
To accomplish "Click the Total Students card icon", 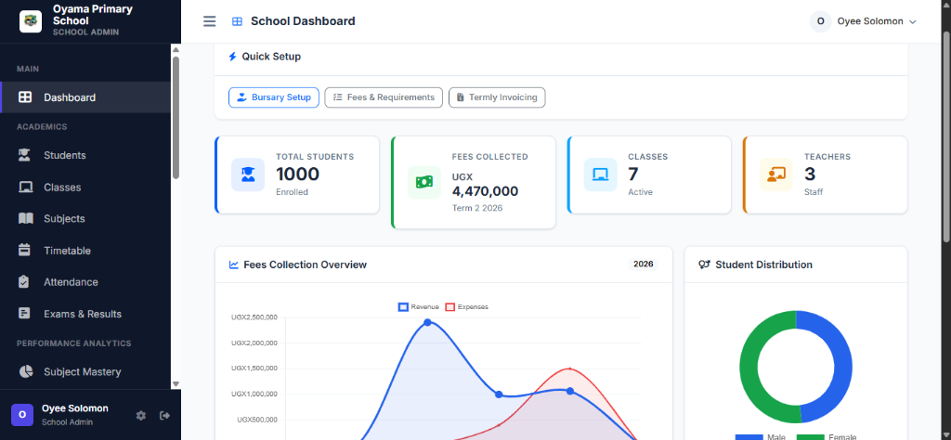I will pos(248,175).
